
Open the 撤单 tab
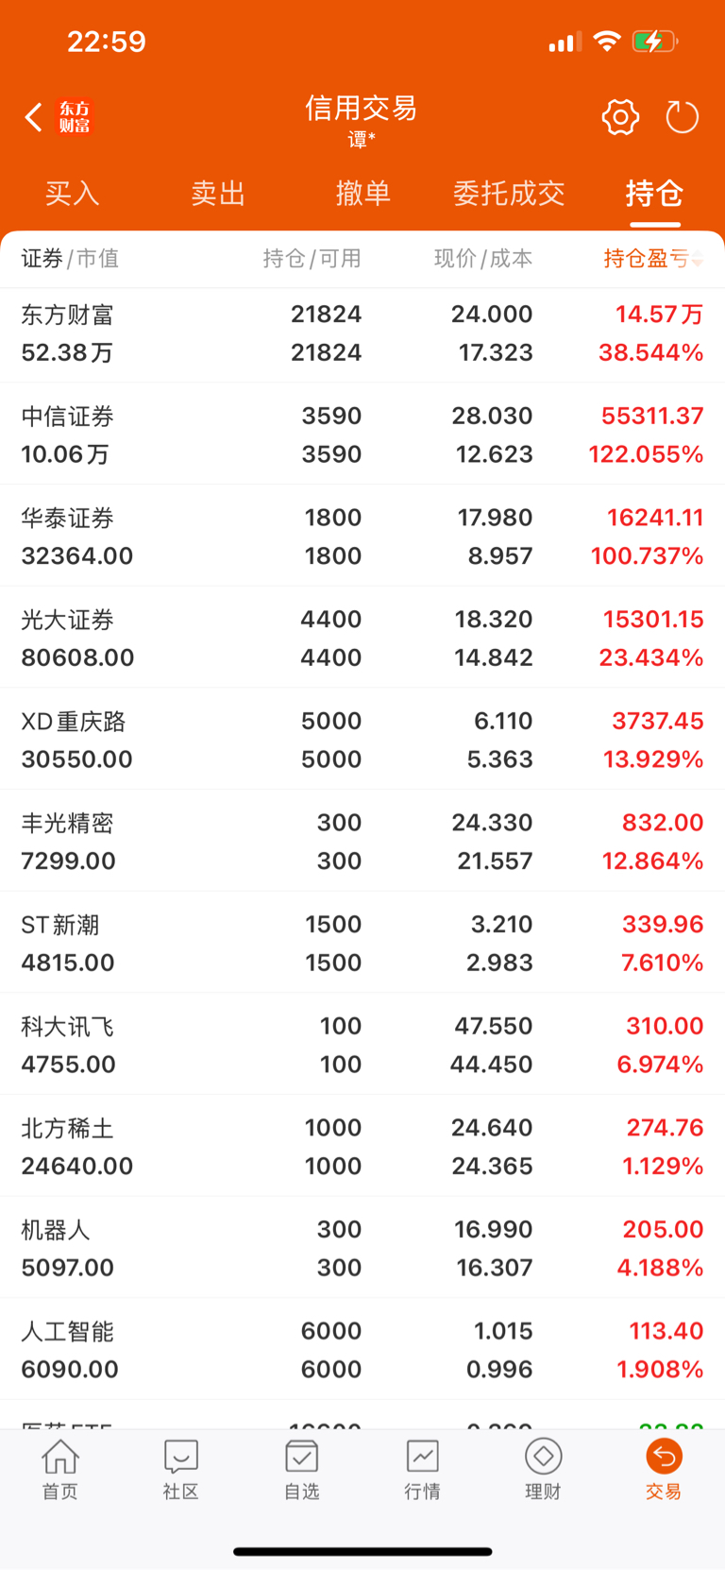pos(363,194)
